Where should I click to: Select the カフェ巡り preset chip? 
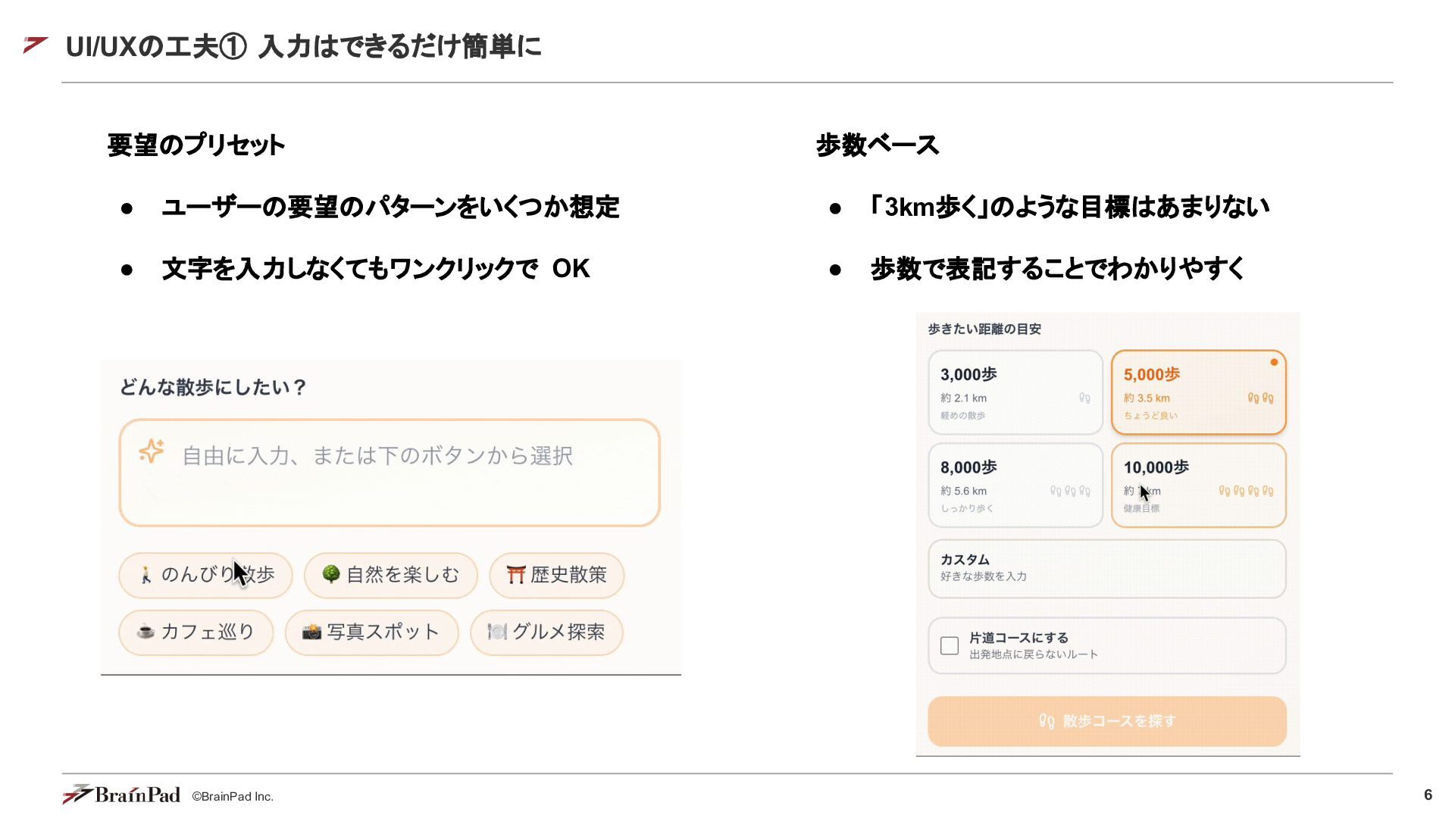196,632
